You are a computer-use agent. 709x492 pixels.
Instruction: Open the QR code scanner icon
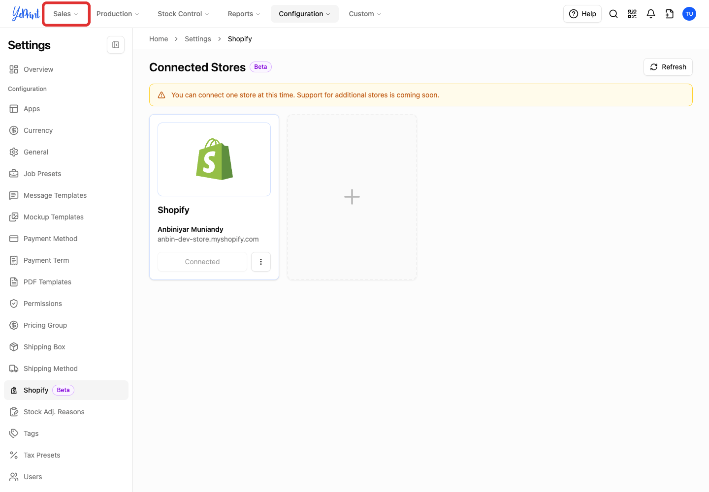tap(632, 14)
